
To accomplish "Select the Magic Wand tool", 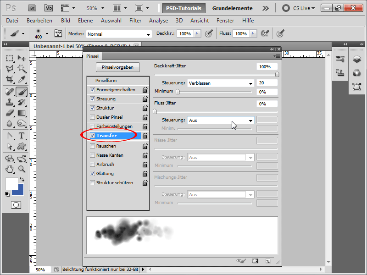I will click(x=22, y=68).
